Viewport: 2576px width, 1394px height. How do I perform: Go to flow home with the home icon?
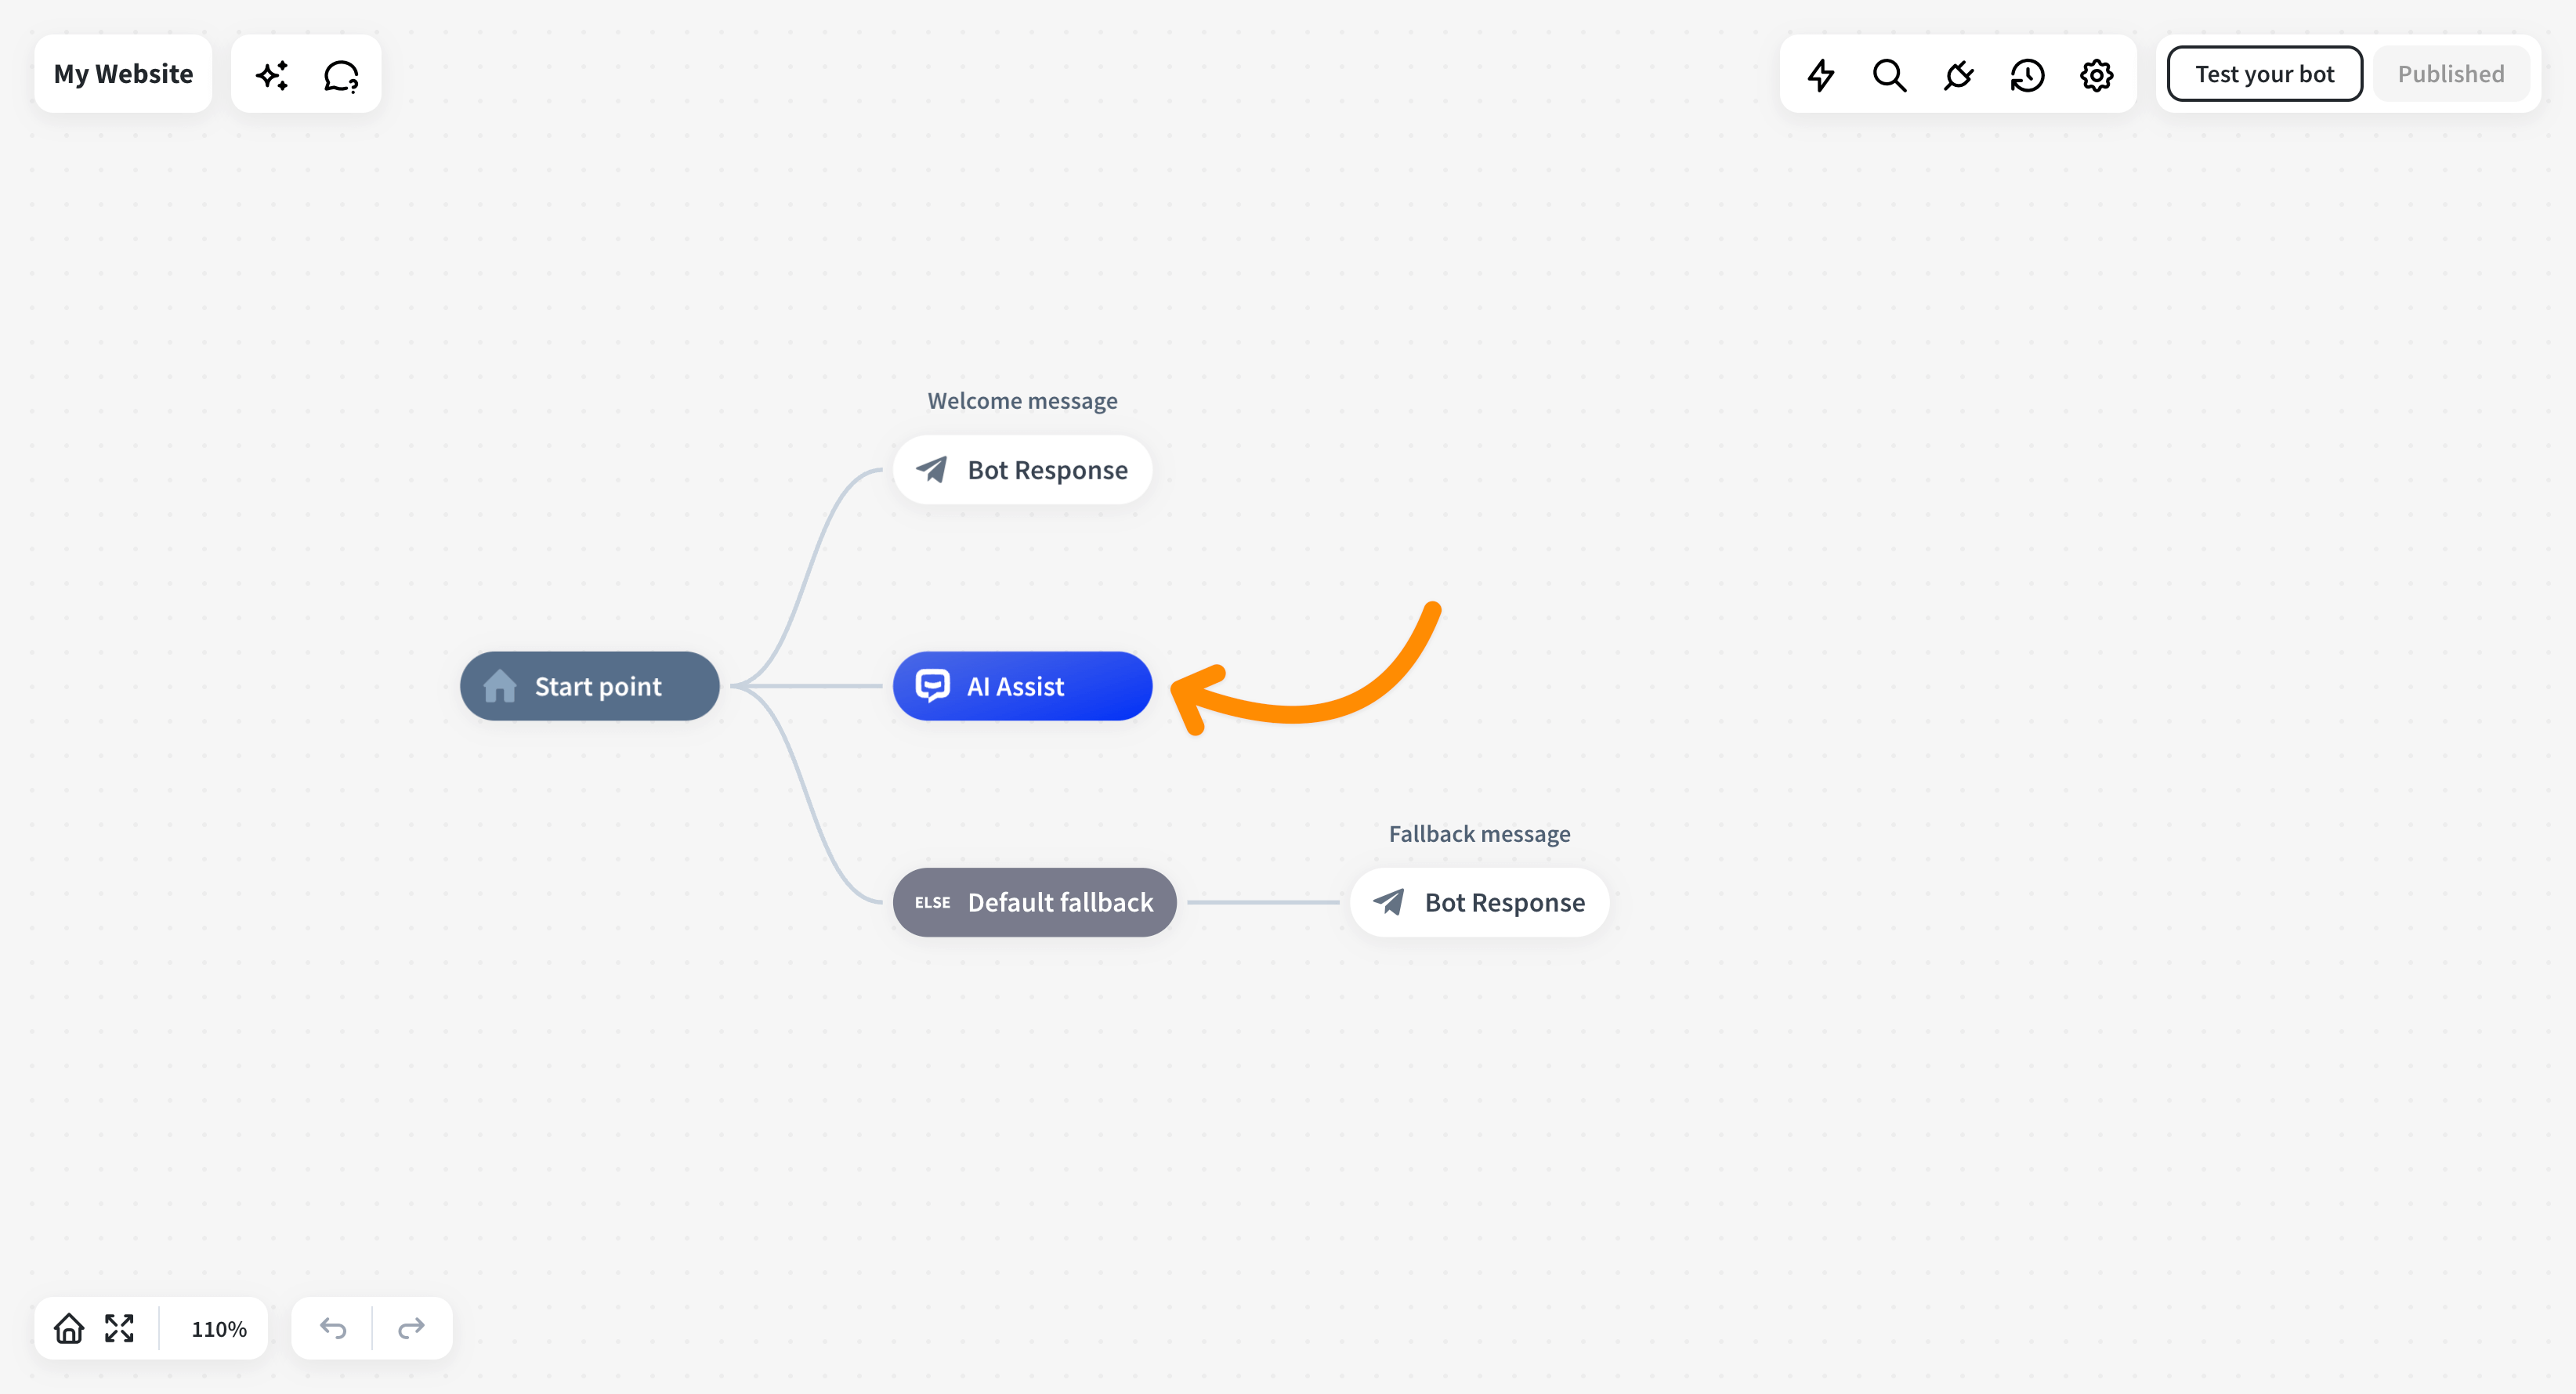coord(69,1329)
